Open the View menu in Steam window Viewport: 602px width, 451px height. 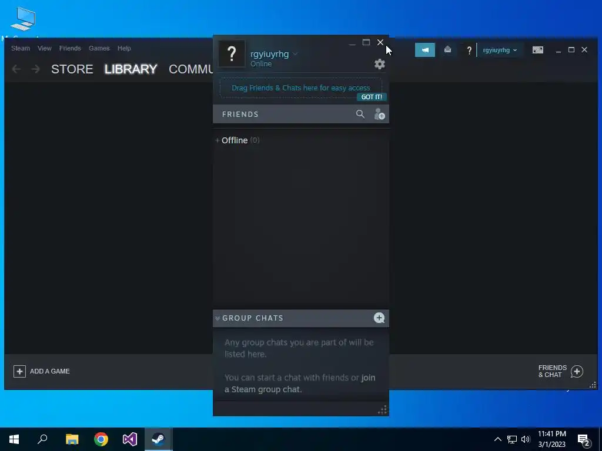coord(45,48)
